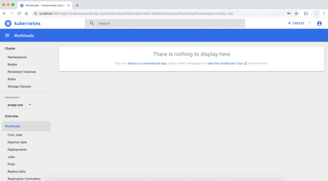Focus the Search input field
Image resolution: width=328 pixels, height=181 pixels.
(x=165, y=23)
